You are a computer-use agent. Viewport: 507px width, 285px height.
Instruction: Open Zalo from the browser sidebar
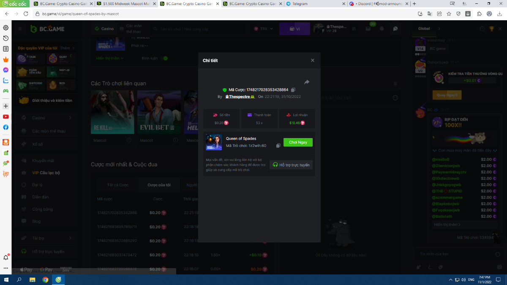click(6, 80)
